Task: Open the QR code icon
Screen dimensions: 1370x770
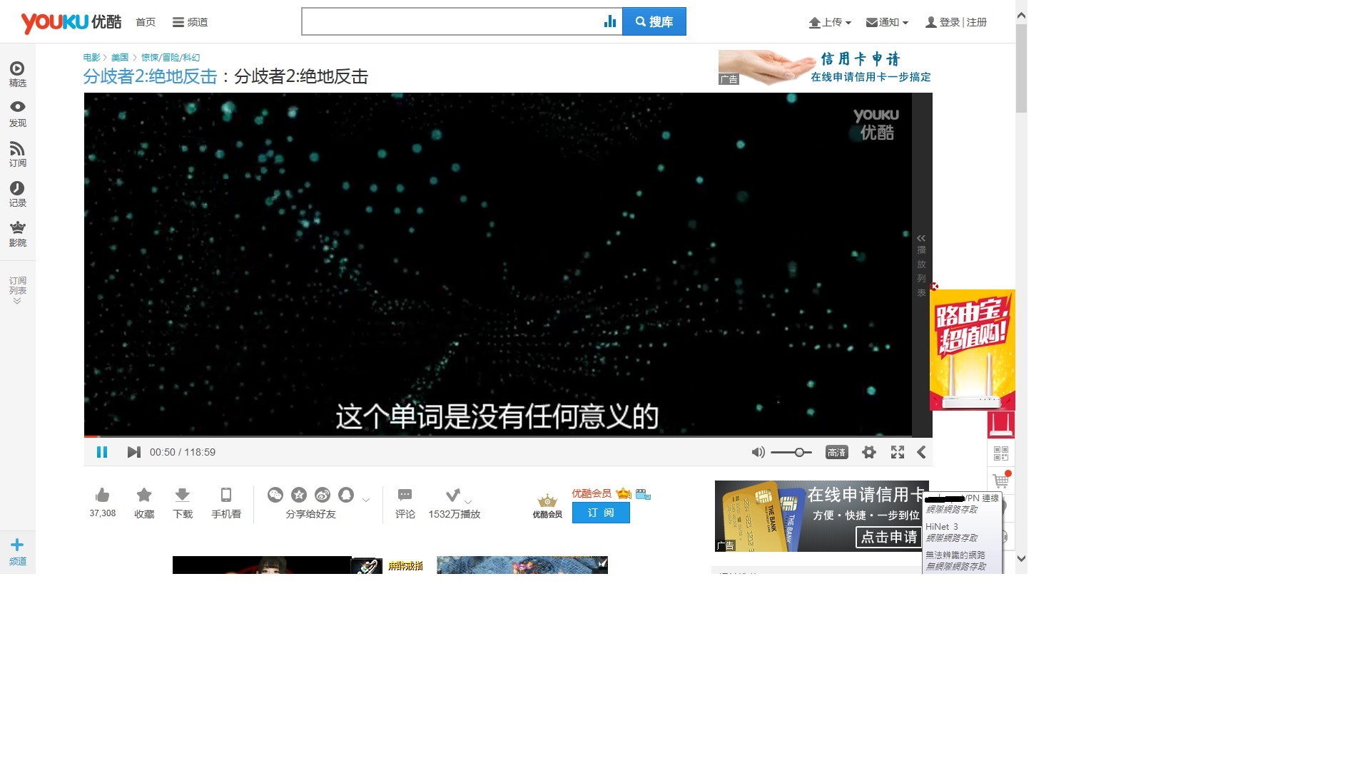Action: pos(1001,453)
